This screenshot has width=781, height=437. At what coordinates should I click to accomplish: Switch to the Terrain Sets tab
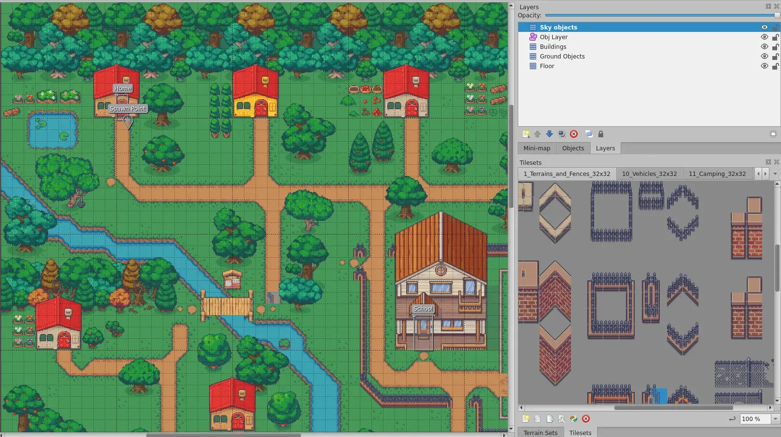point(540,433)
